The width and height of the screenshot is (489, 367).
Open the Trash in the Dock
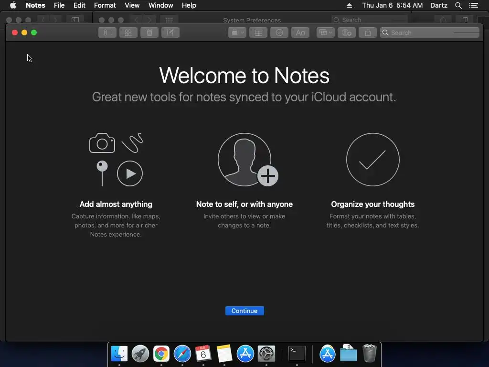point(370,353)
